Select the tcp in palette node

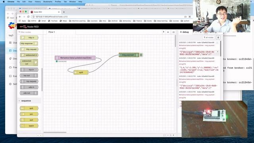(29, 70)
